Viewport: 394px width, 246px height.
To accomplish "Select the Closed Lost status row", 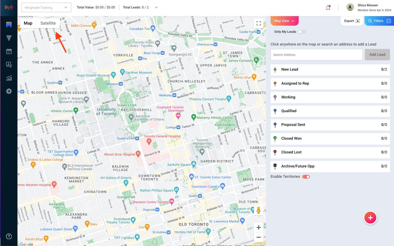I will pos(330,152).
